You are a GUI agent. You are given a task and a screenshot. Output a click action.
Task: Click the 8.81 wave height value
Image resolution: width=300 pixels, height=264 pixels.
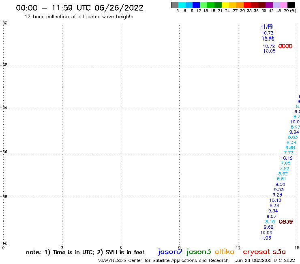point(281,179)
